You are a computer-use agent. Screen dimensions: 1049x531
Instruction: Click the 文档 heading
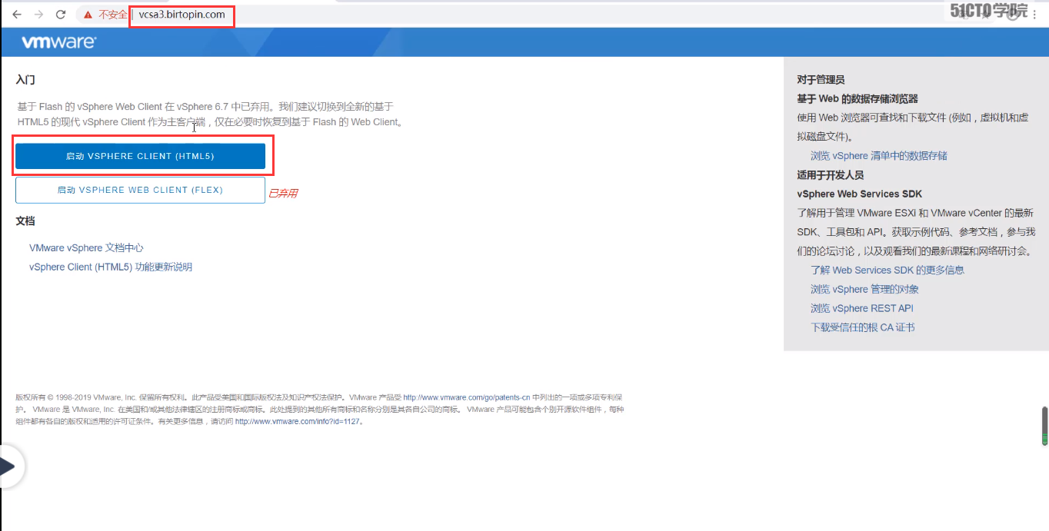25,221
